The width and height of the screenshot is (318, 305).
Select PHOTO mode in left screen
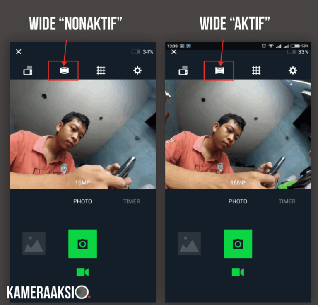click(x=82, y=201)
